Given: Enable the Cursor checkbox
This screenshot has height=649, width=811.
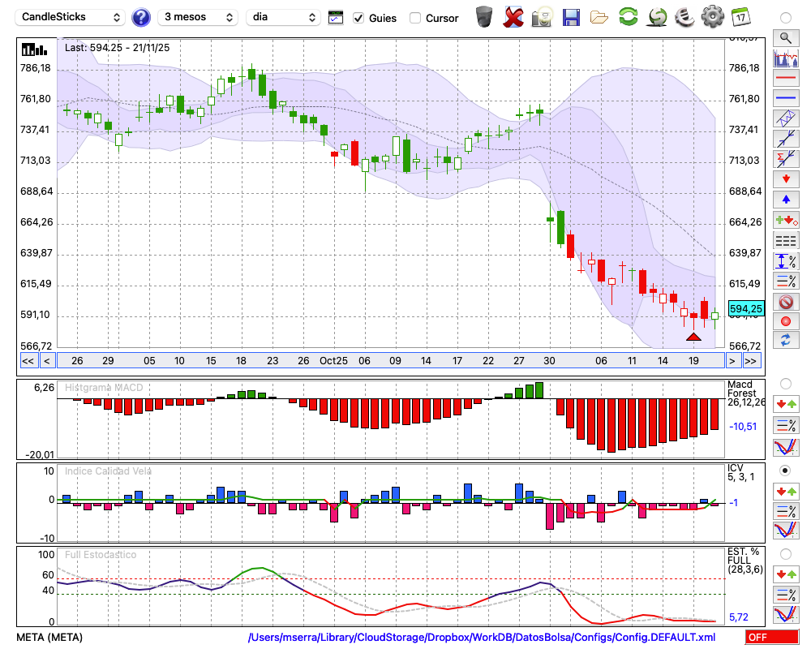Looking at the screenshot, I should 415,18.
